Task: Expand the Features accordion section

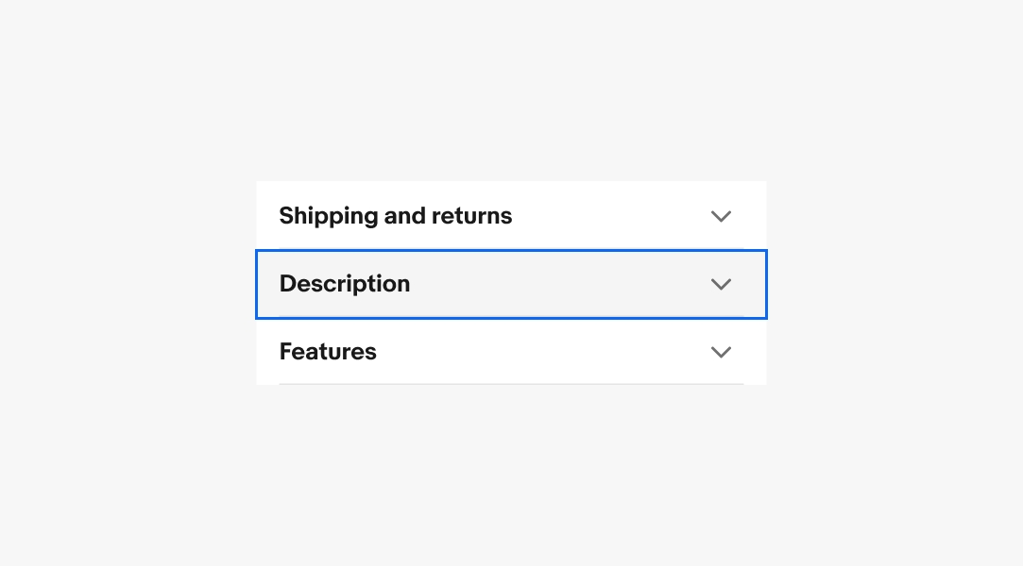Action: (512, 352)
